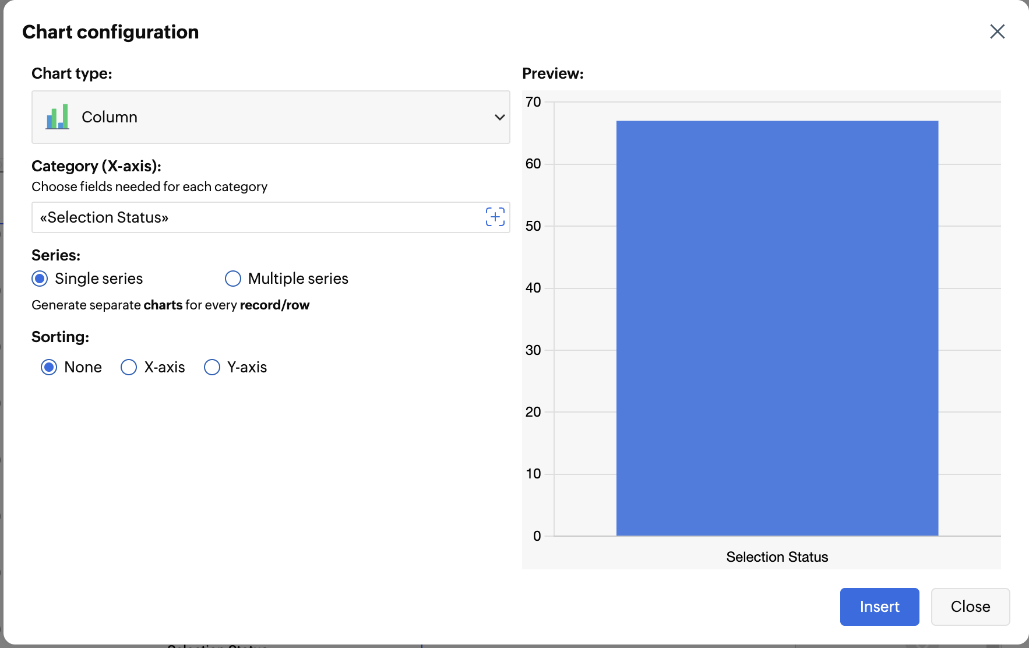The height and width of the screenshot is (648, 1029).
Task: Click the Selection Status x-axis label in preview
Action: (777, 557)
